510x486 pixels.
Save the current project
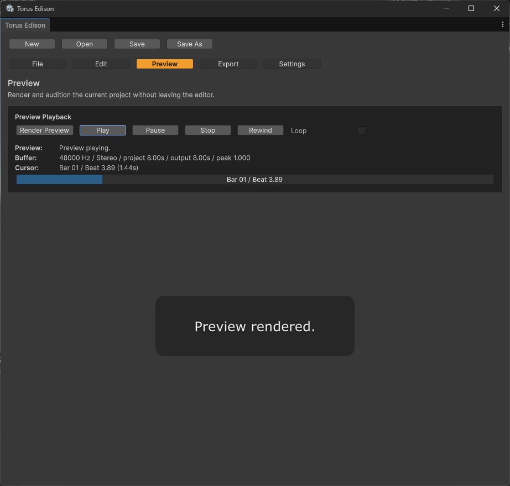click(x=137, y=44)
